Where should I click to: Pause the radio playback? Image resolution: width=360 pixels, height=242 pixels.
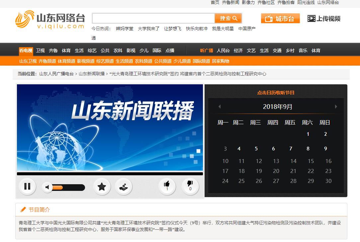[27, 187]
